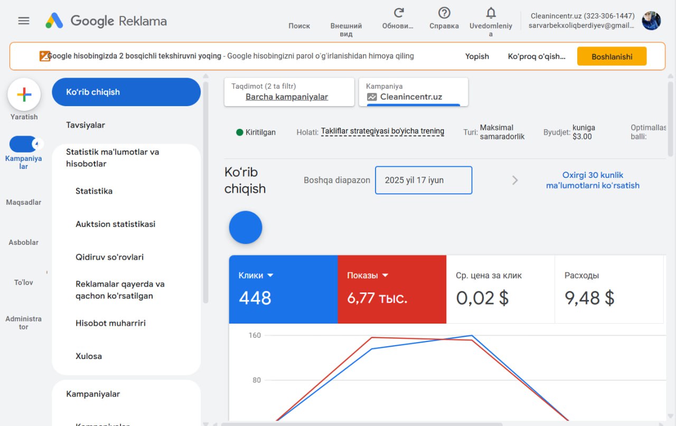Open the Показы metric dropdown
Screen dimensions: 676x426
[368, 275]
